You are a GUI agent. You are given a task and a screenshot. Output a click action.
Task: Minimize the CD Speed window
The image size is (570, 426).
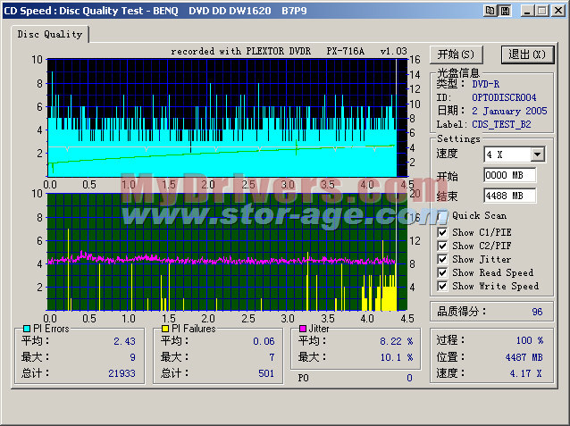click(528, 10)
